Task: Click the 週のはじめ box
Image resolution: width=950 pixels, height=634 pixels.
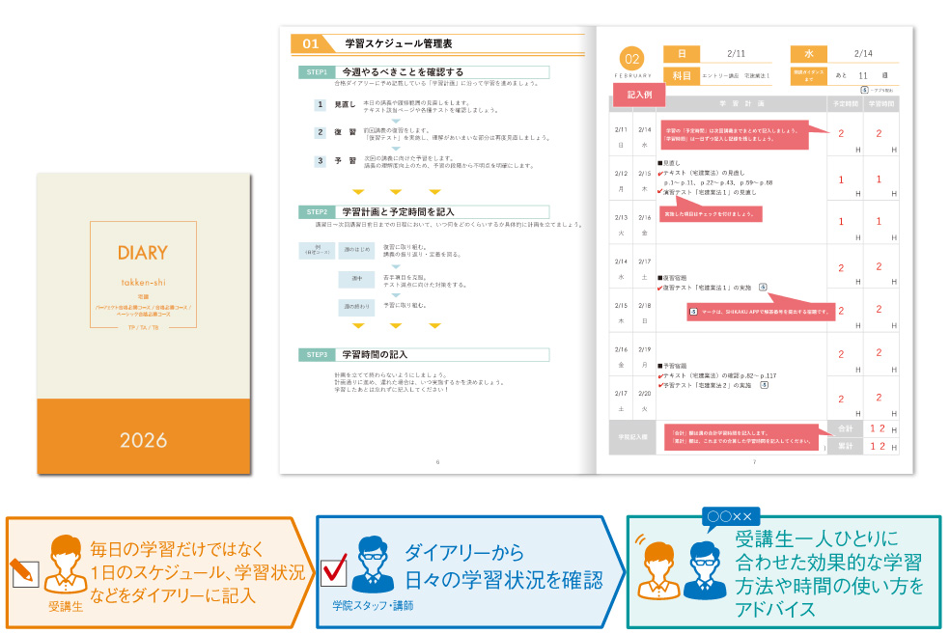Action: coord(357,250)
